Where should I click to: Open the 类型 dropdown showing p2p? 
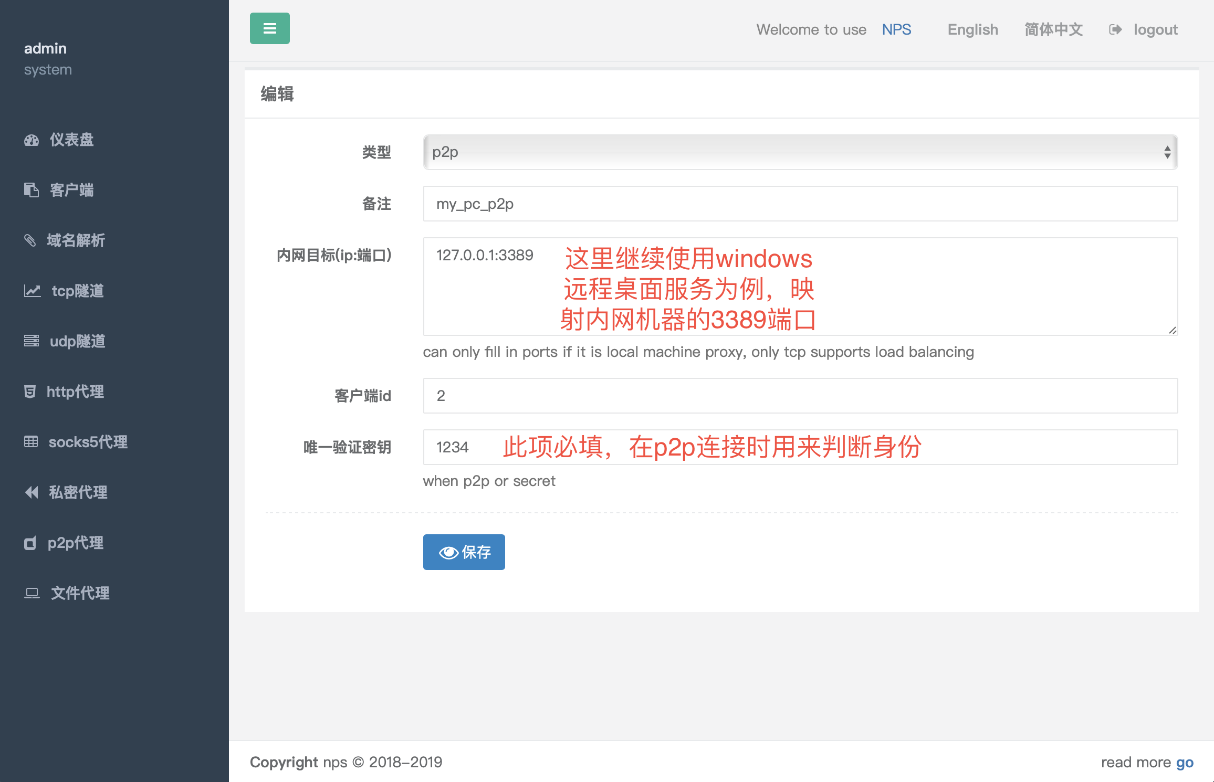[800, 152]
